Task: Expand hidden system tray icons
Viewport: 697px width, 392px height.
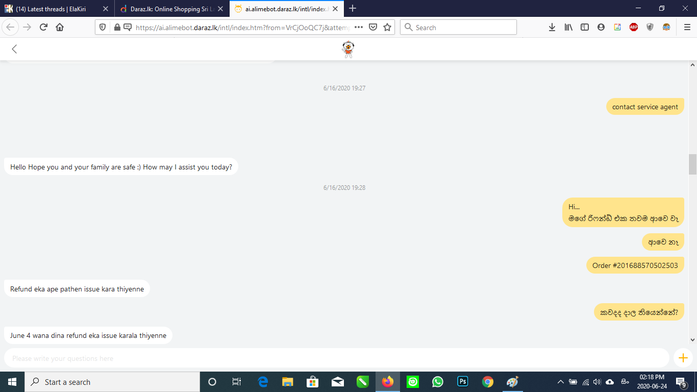Action: (x=561, y=382)
